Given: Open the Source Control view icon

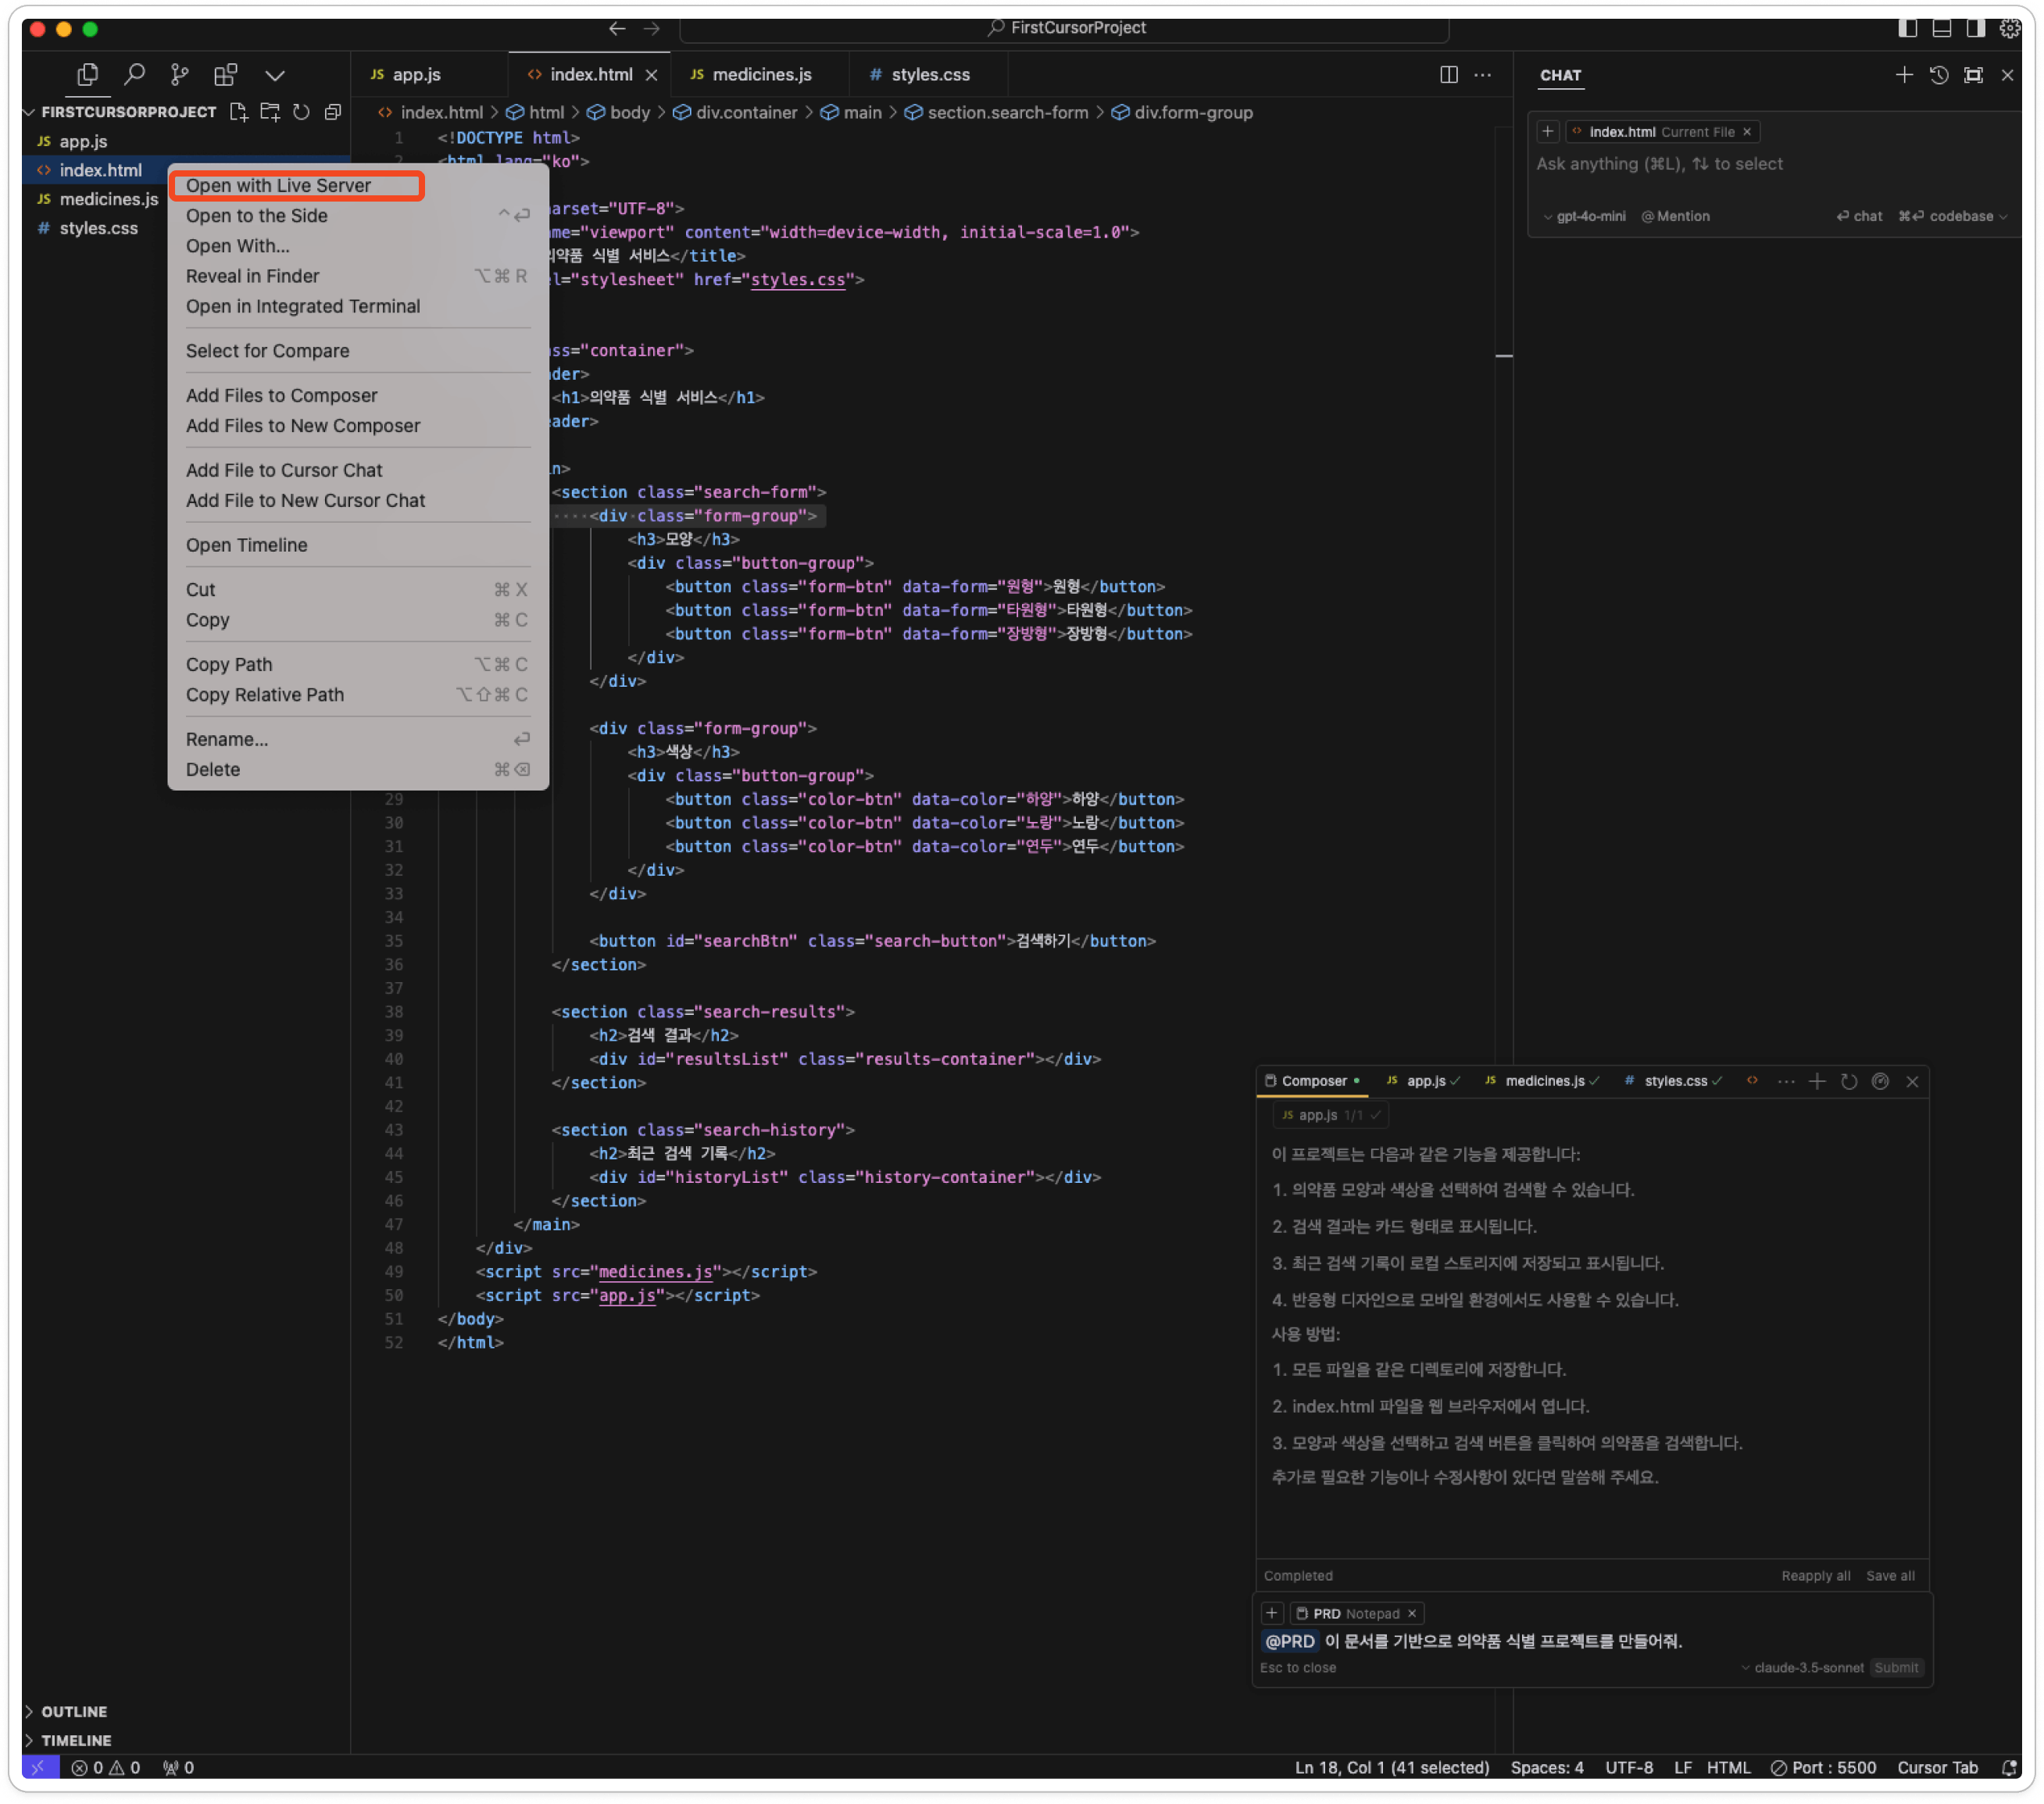Looking at the screenshot, I should click(x=180, y=75).
